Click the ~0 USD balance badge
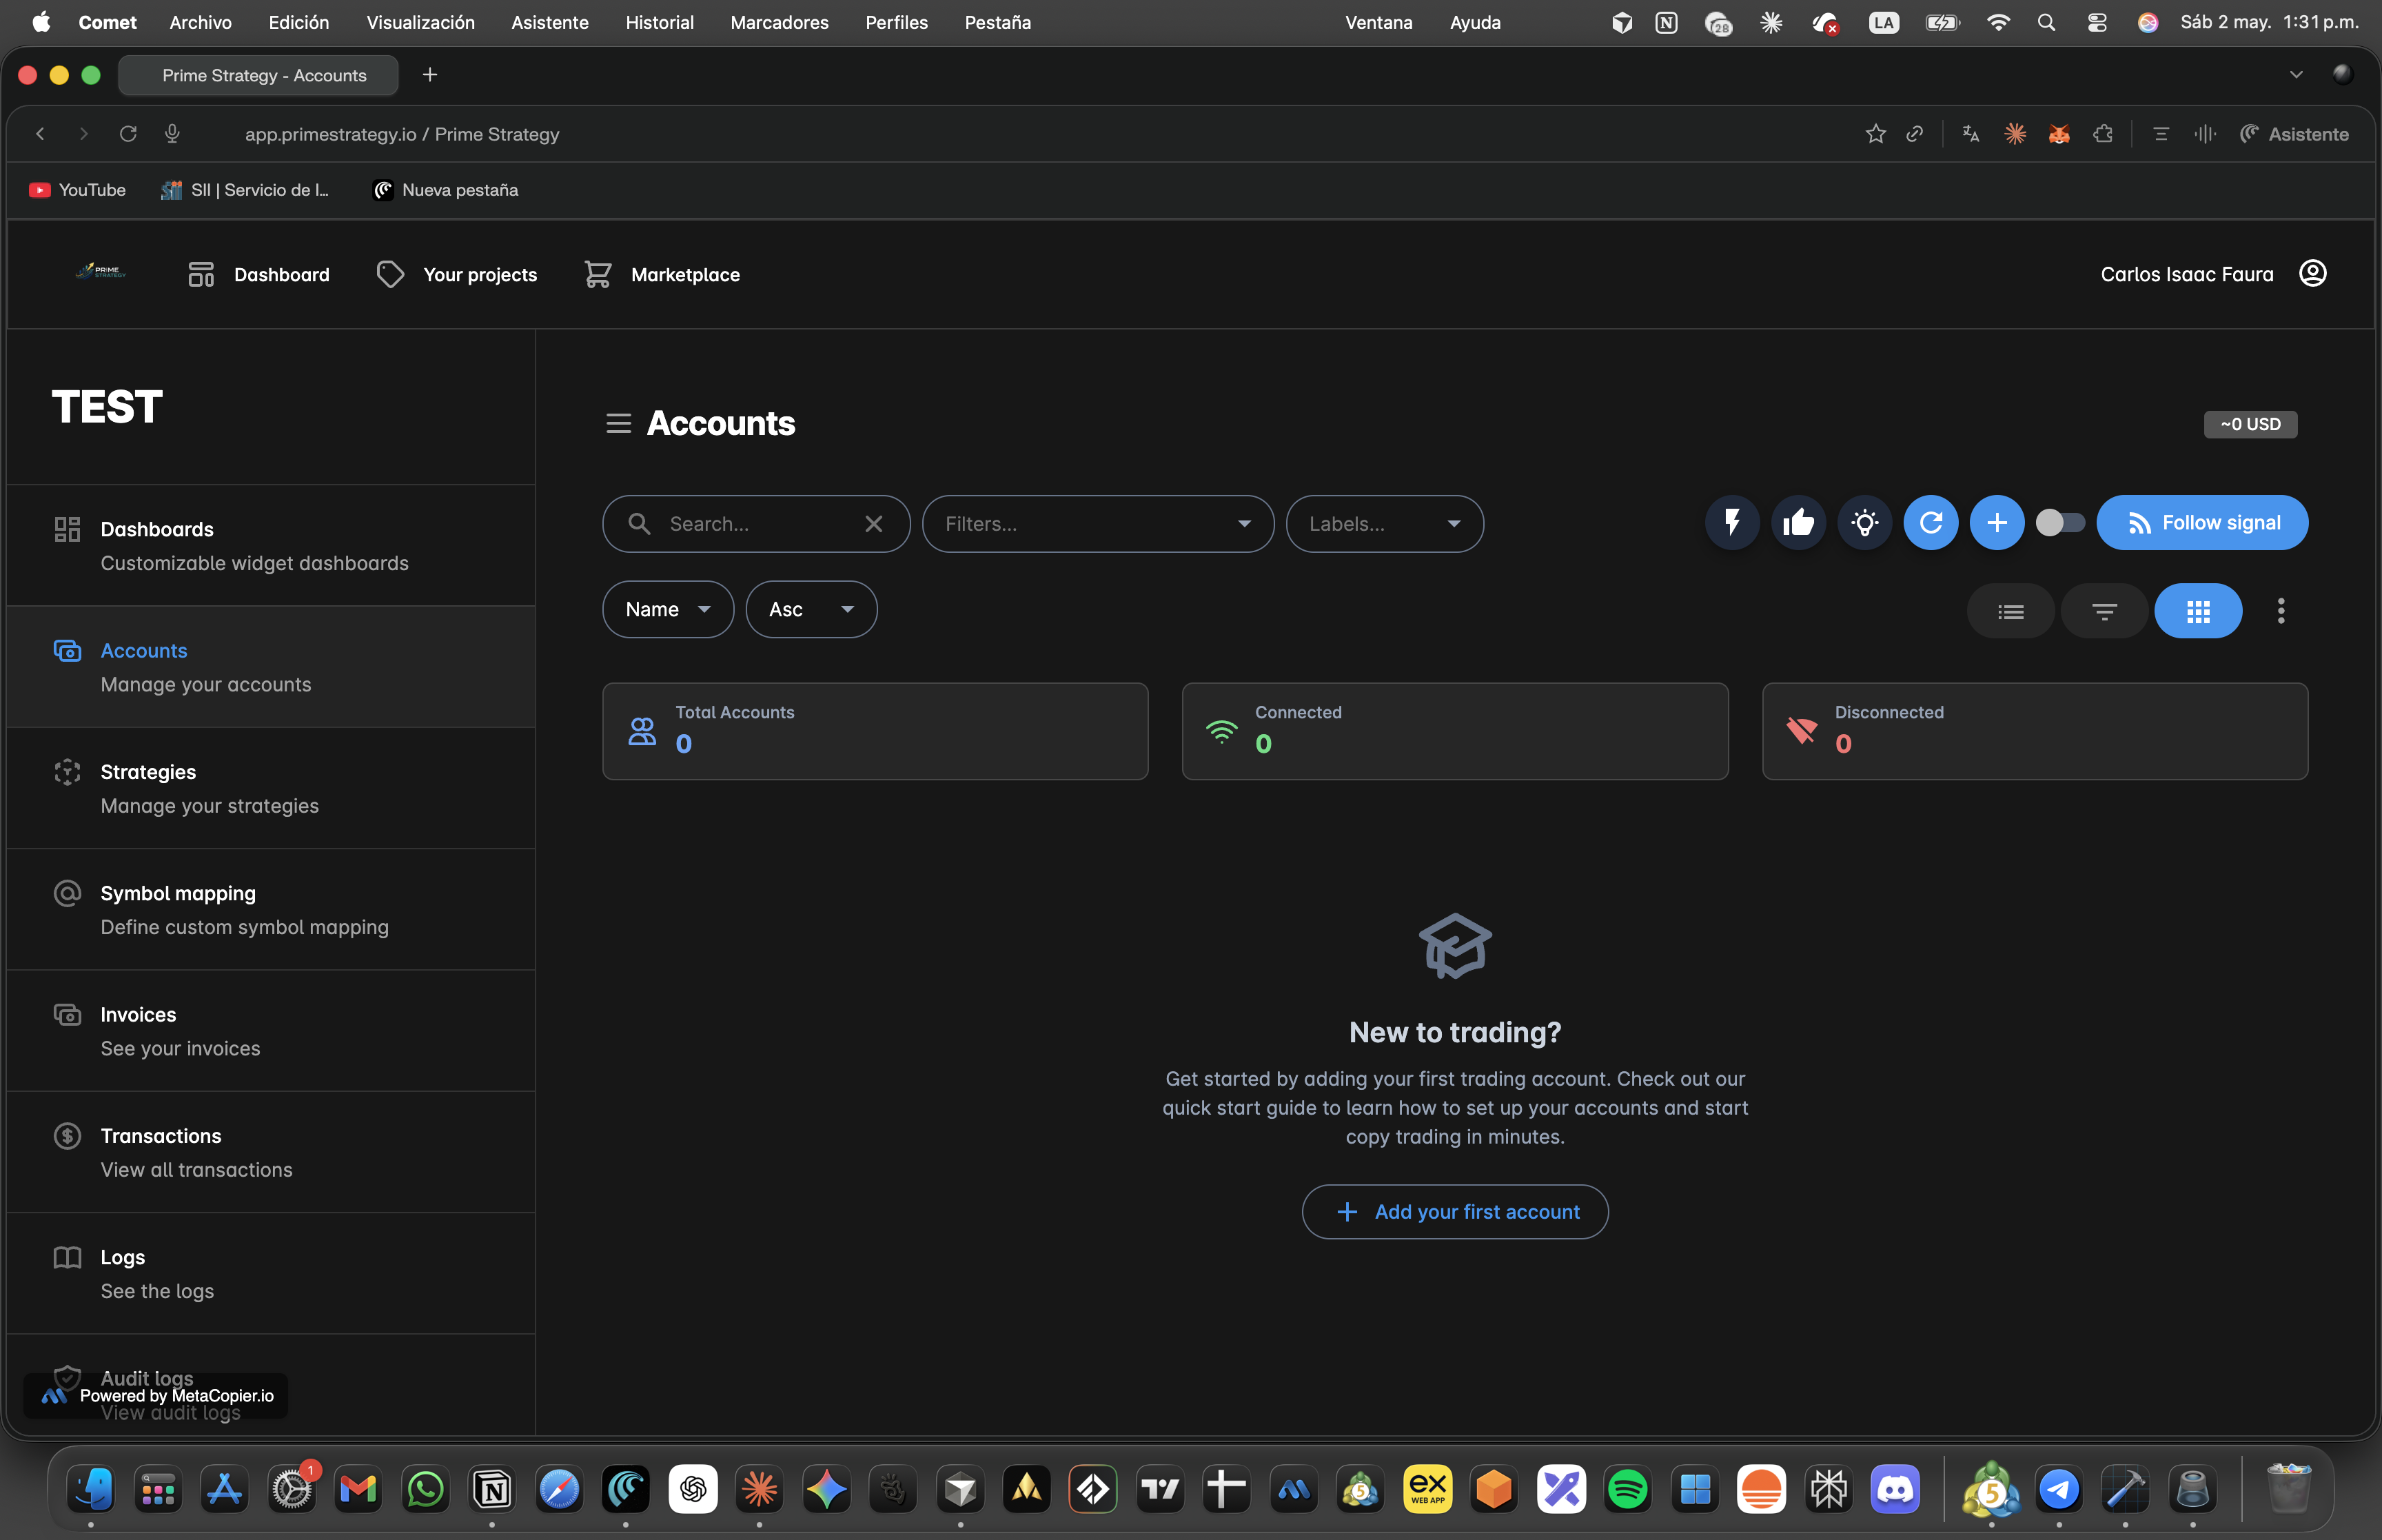Viewport: 2382px width, 1540px height. pos(2250,425)
